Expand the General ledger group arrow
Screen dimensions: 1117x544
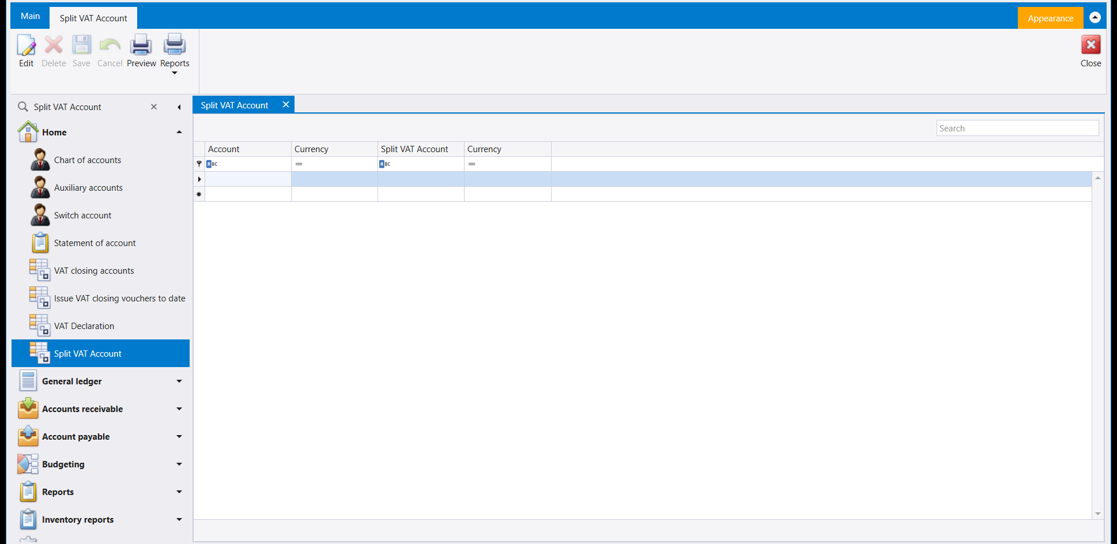point(179,381)
